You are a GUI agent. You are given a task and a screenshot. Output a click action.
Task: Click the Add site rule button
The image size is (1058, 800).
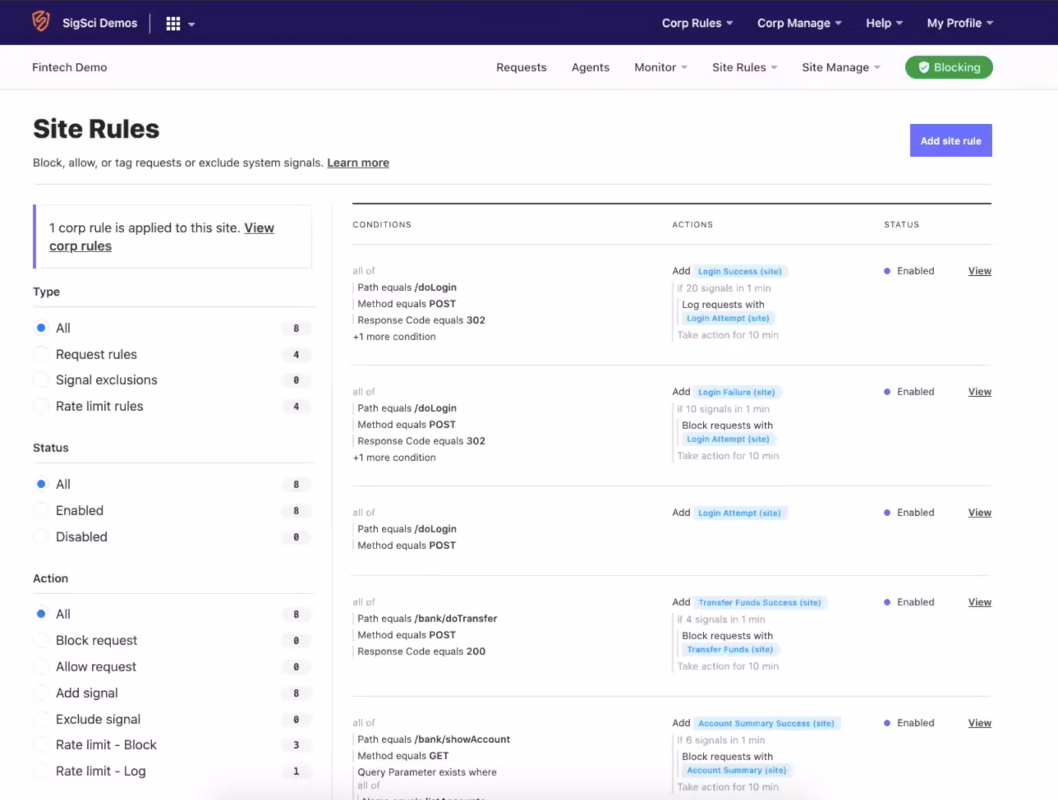pos(950,141)
